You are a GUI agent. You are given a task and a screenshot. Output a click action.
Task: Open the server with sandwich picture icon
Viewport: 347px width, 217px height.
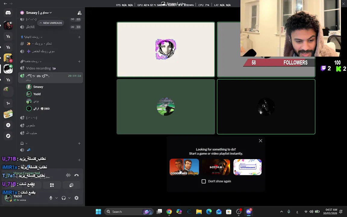8,114
